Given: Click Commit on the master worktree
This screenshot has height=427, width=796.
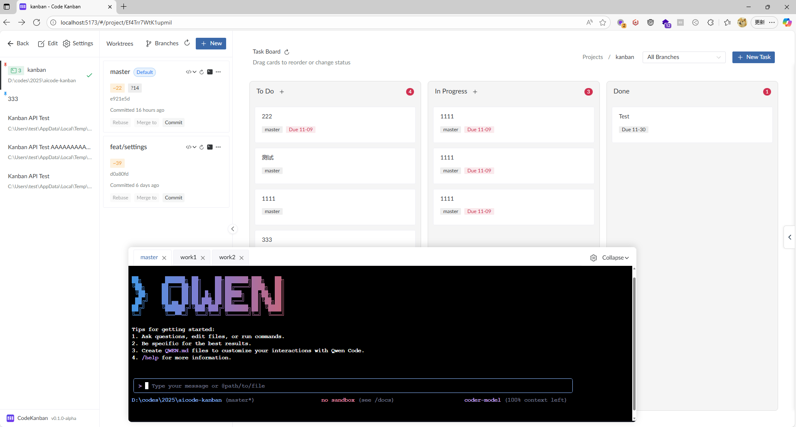Looking at the screenshot, I should (x=173, y=123).
